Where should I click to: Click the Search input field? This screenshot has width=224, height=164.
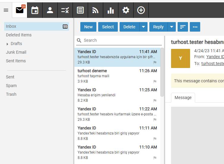(122, 40)
